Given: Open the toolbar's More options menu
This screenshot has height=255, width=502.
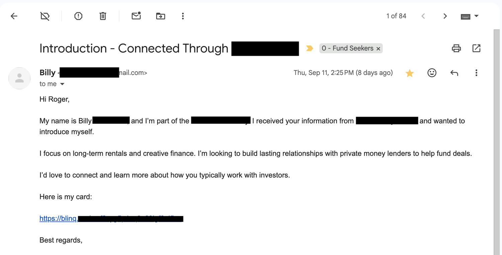Looking at the screenshot, I should coord(183,16).
